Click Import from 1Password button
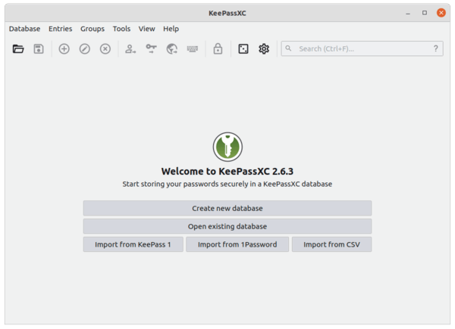455x329 pixels. pos(237,244)
